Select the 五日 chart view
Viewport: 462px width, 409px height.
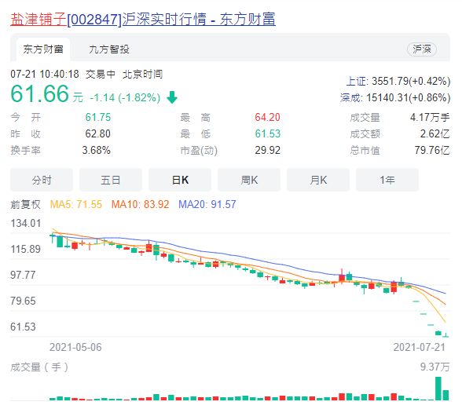coord(111,180)
